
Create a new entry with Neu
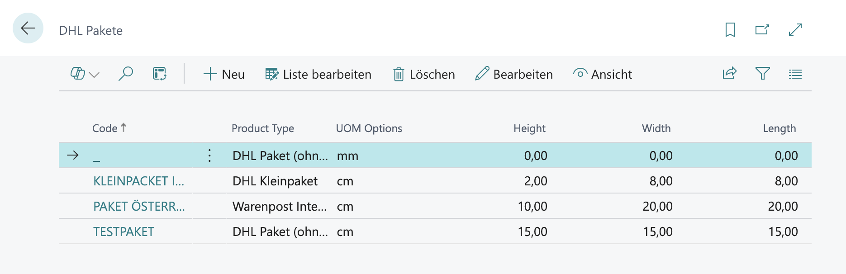coord(224,74)
